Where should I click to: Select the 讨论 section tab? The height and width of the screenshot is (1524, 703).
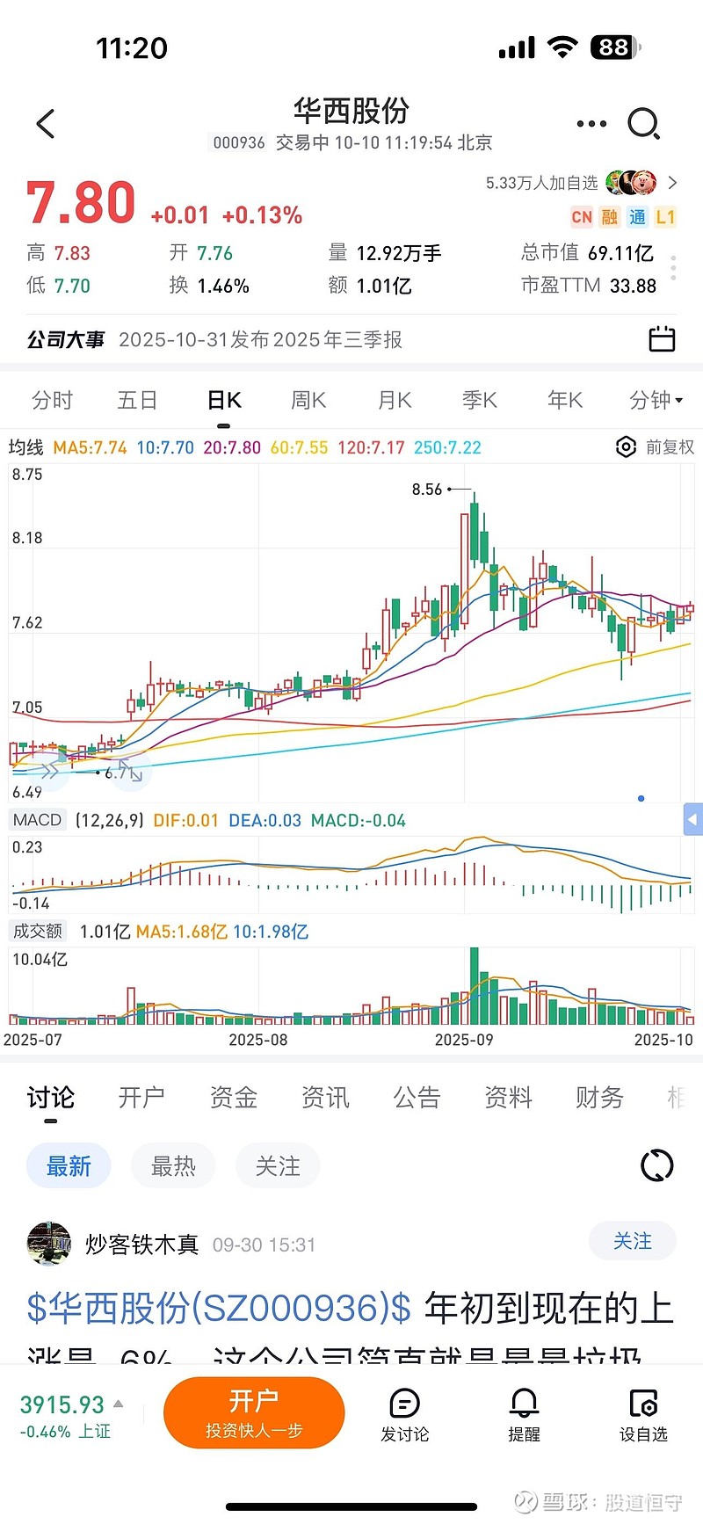tap(50, 1097)
